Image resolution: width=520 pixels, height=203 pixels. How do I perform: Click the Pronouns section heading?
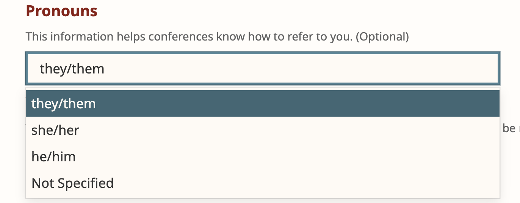[x=61, y=11]
